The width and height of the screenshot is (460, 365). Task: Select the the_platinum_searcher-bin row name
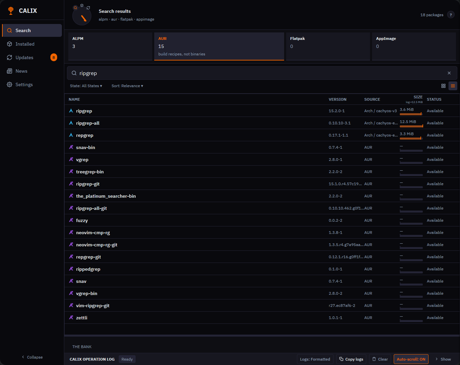coord(106,196)
